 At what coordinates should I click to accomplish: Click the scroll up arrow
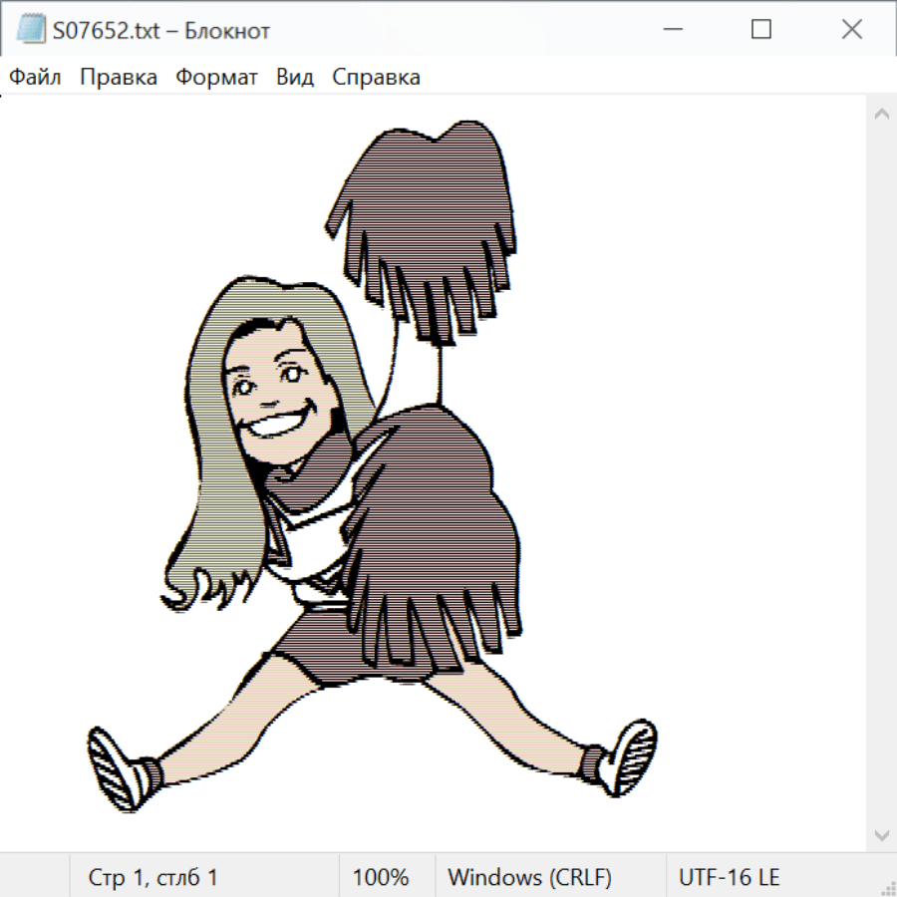tap(881, 115)
